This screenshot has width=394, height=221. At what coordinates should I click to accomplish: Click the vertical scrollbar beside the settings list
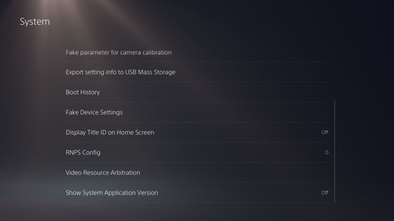pyautogui.click(x=335, y=151)
